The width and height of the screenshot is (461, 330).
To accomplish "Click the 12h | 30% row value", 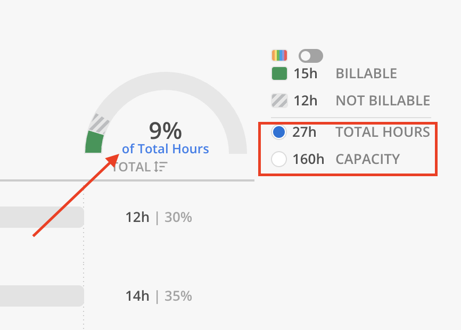I will point(159,217).
